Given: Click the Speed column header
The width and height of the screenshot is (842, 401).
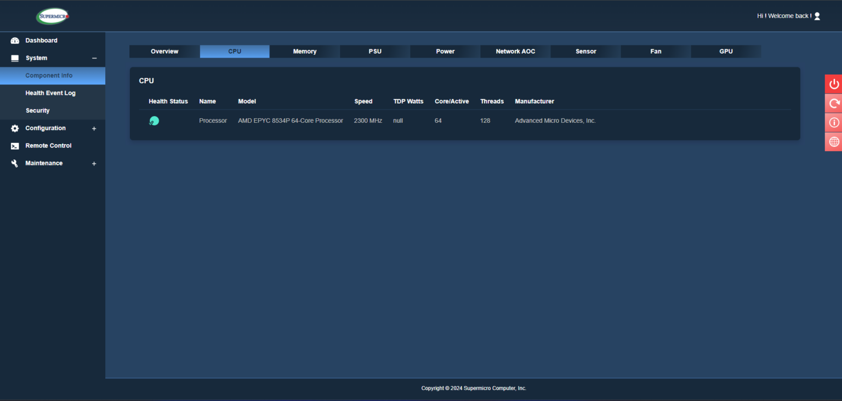Looking at the screenshot, I should point(363,101).
